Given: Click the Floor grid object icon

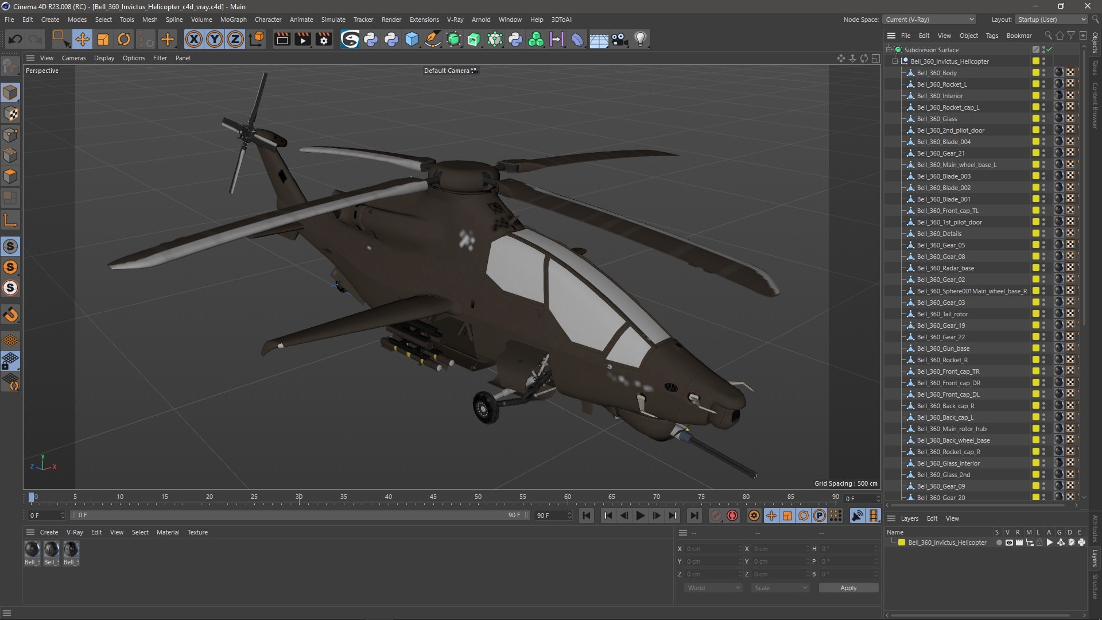Looking at the screenshot, I should pyautogui.click(x=599, y=39).
